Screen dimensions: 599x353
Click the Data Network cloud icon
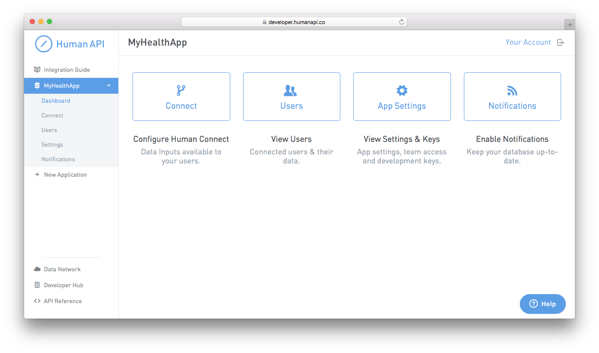pos(37,269)
